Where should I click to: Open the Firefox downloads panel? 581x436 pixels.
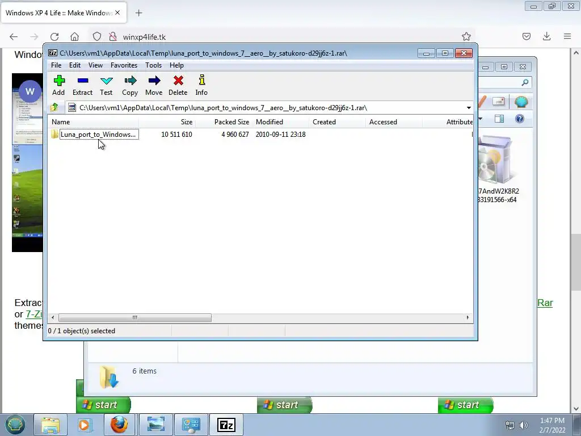point(546,36)
